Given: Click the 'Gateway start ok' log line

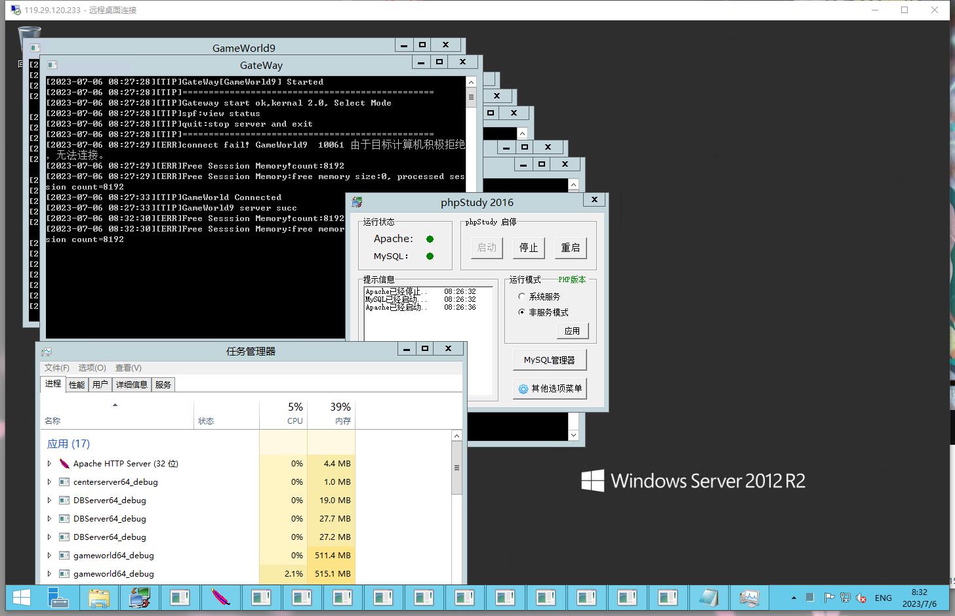Looking at the screenshot, I should click(218, 103).
